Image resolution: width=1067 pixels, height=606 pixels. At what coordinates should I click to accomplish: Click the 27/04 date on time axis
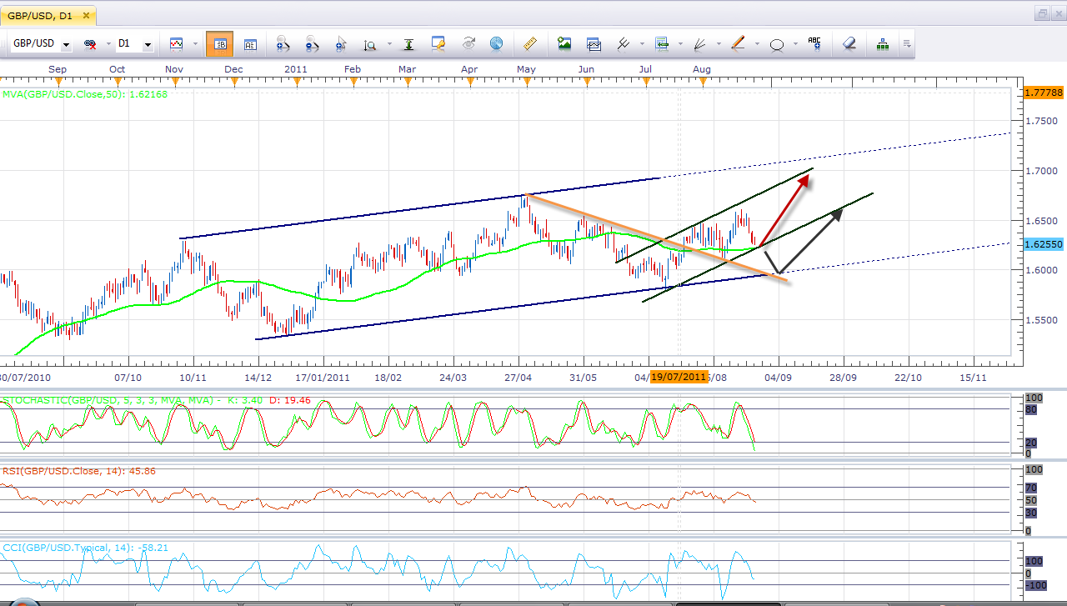pyautogui.click(x=518, y=377)
